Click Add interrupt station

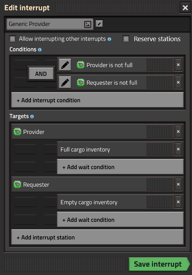(97, 237)
